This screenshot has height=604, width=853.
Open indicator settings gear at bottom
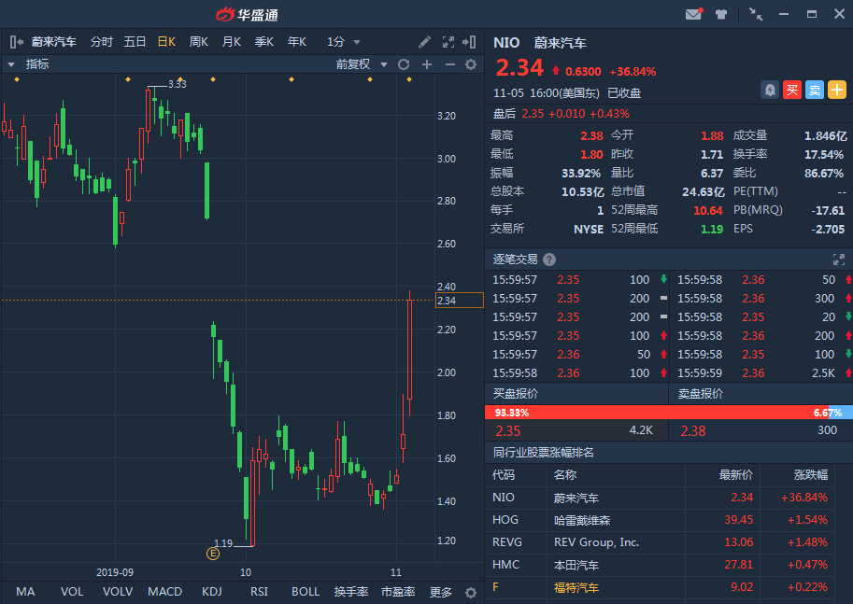click(471, 592)
